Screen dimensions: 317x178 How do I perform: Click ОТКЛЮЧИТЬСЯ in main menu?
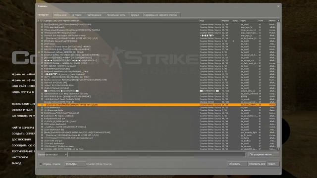(x=22, y=110)
